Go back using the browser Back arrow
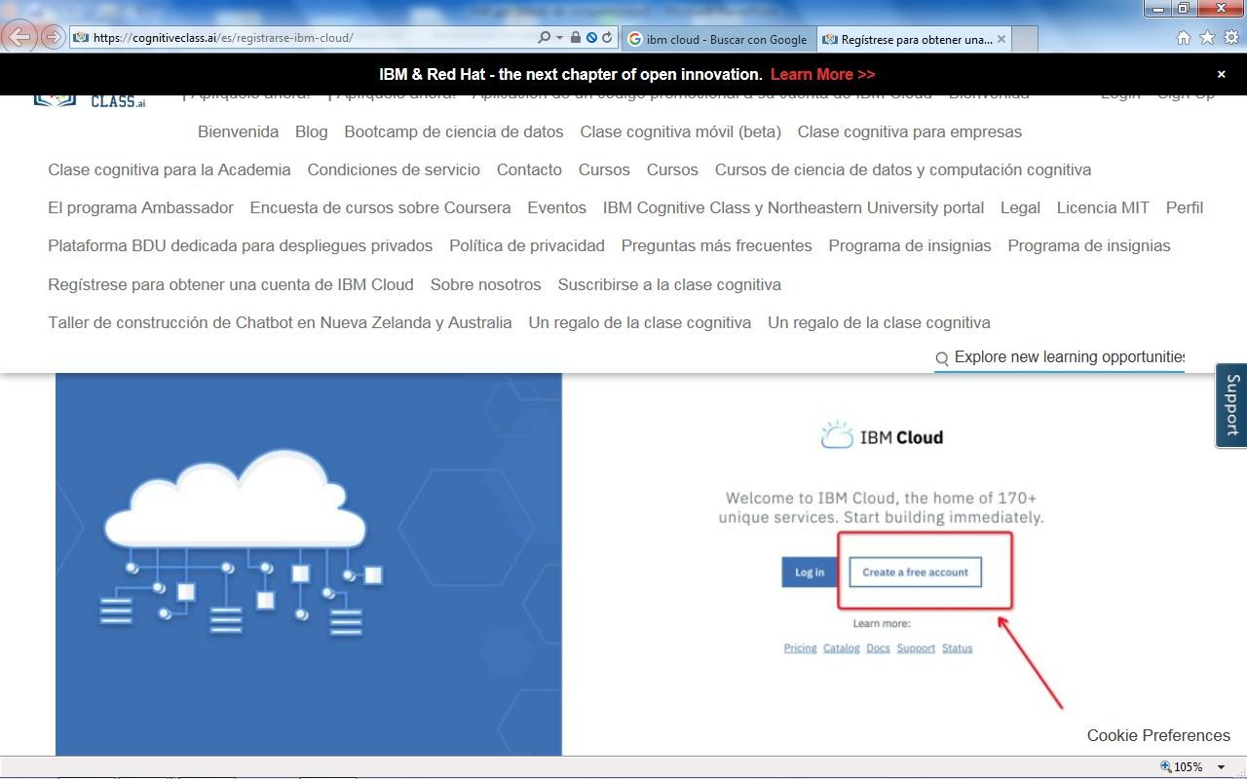Screen dimensions: 1247x779 tap(19, 37)
